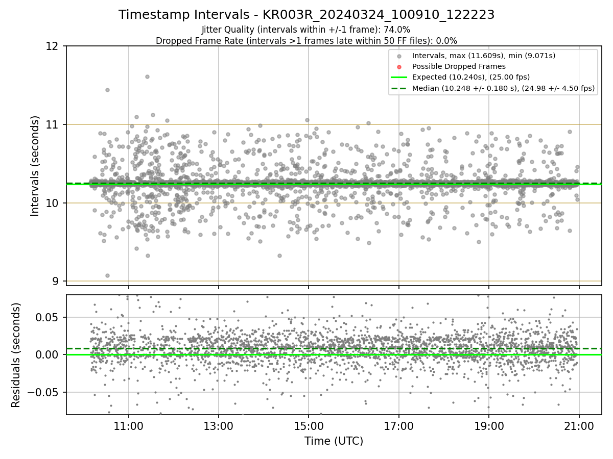Click legend entry 'Intervals, max (11.609s), min (9.071s)'
The image size is (613, 459).
484,56
